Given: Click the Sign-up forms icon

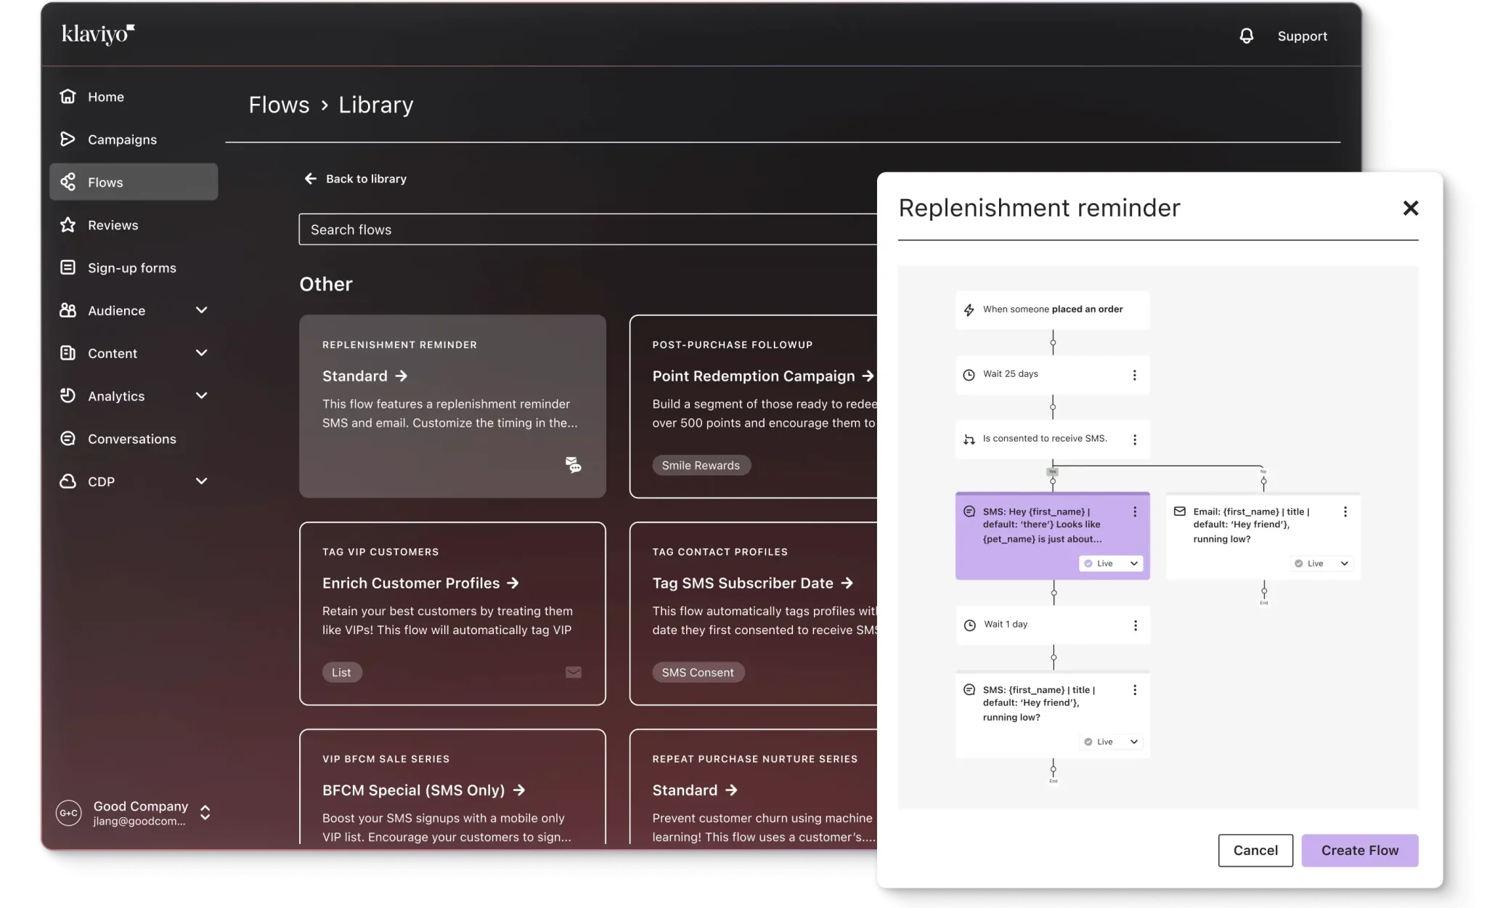Looking at the screenshot, I should (x=68, y=267).
